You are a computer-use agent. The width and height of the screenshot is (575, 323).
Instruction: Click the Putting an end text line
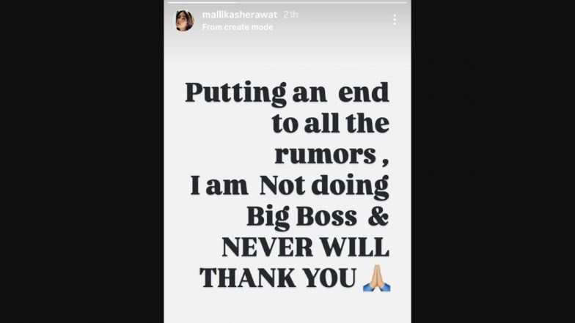287,92
